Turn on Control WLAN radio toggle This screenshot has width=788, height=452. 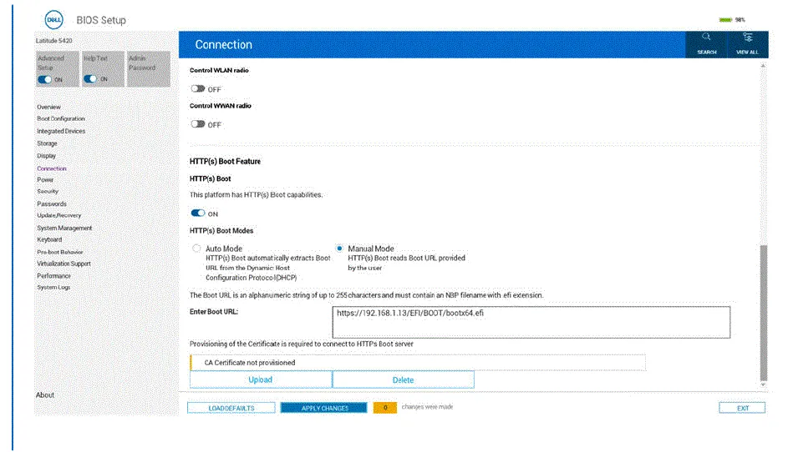point(198,88)
